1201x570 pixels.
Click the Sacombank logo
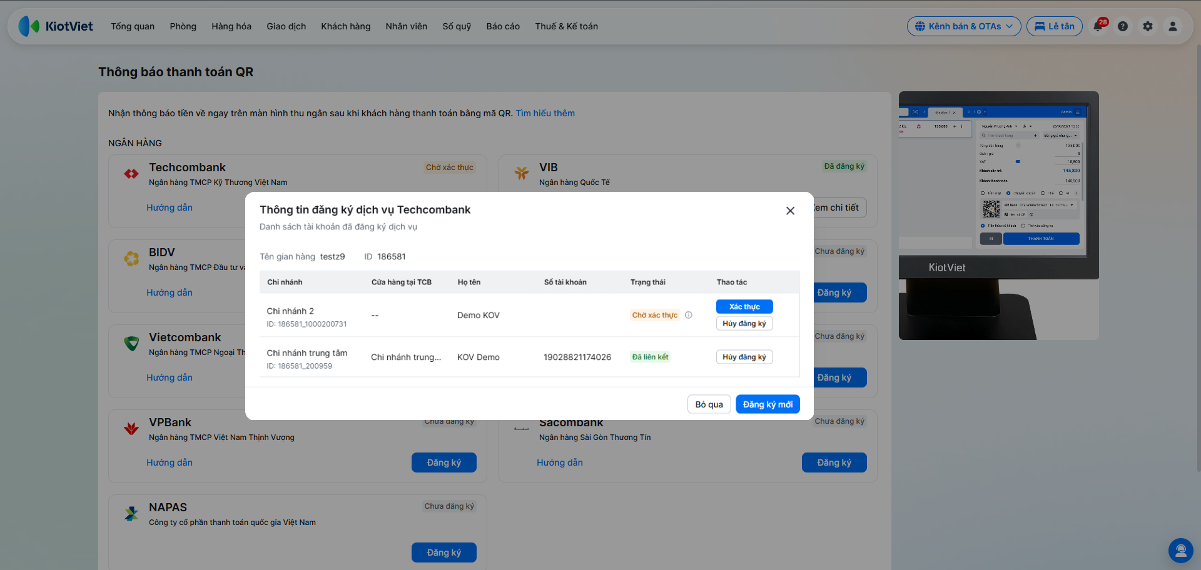pyautogui.click(x=522, y=429)
